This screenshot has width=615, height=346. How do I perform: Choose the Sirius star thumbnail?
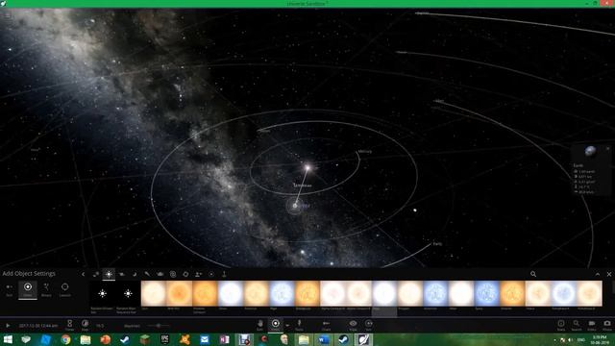tap(231, 293)
